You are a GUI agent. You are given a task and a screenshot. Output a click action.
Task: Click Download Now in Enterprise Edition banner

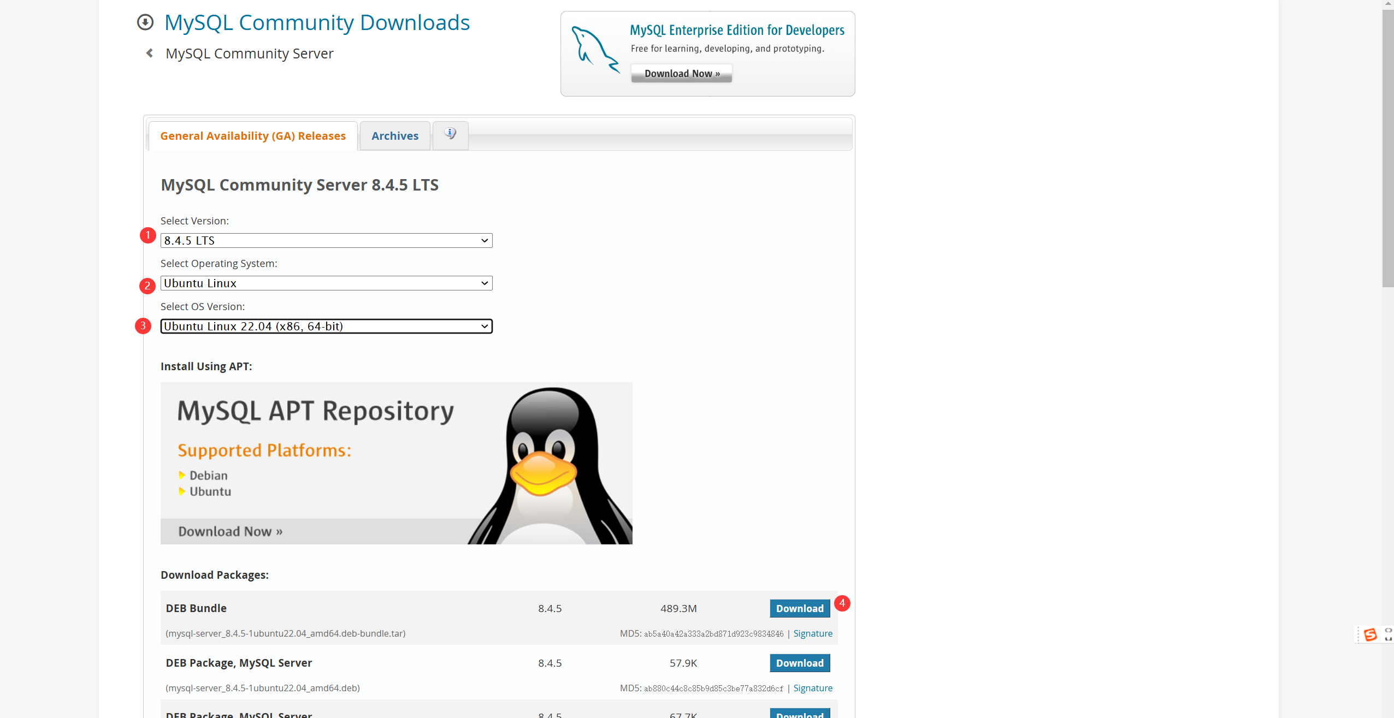[681, 73]
